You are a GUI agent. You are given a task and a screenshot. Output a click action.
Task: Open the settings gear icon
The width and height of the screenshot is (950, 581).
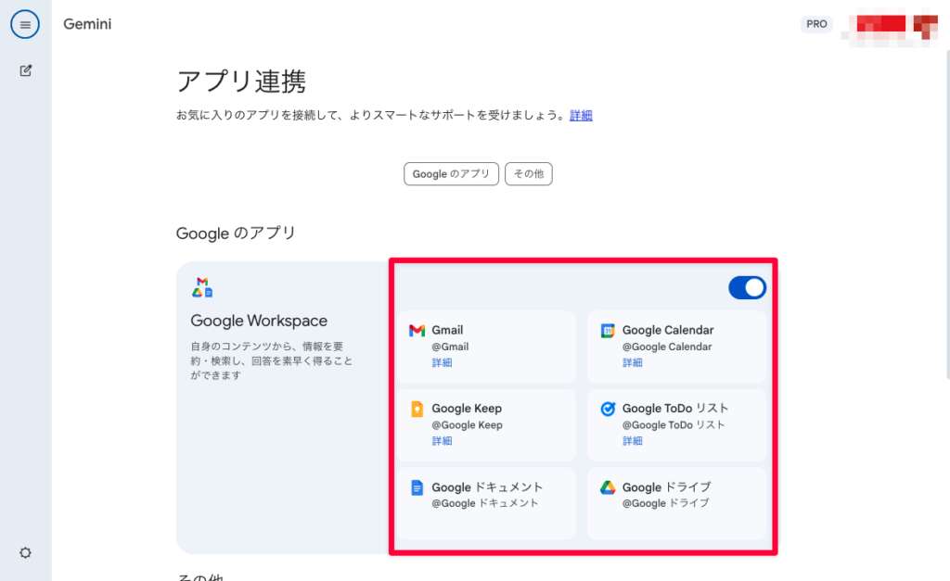[x=25, y=552]
